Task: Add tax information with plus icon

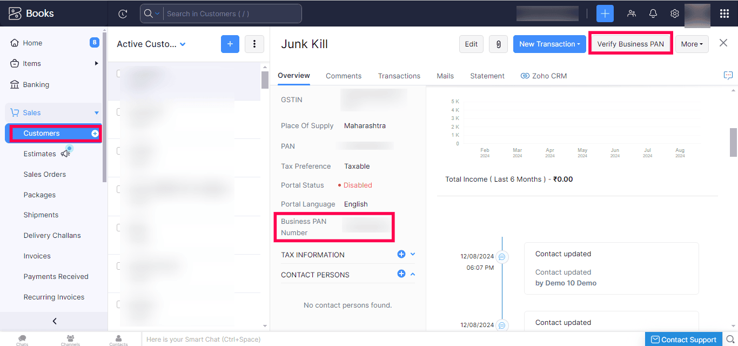Action: point(401,254)
